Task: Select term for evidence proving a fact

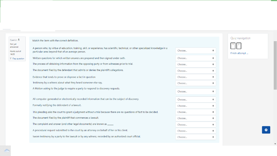Action: pos(196,77)
